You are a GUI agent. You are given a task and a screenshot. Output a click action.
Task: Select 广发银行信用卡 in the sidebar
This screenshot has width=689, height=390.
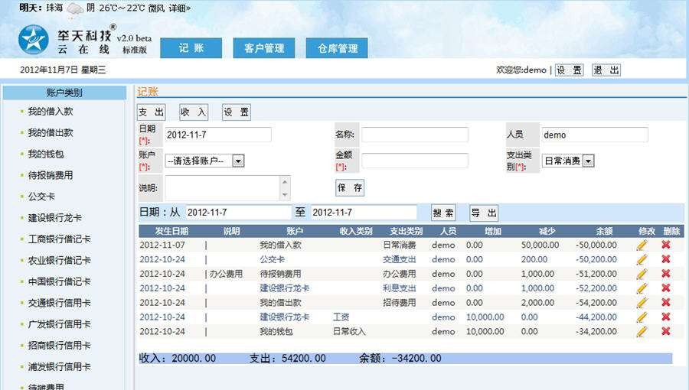pyautogui.click(x=59, y=324)
